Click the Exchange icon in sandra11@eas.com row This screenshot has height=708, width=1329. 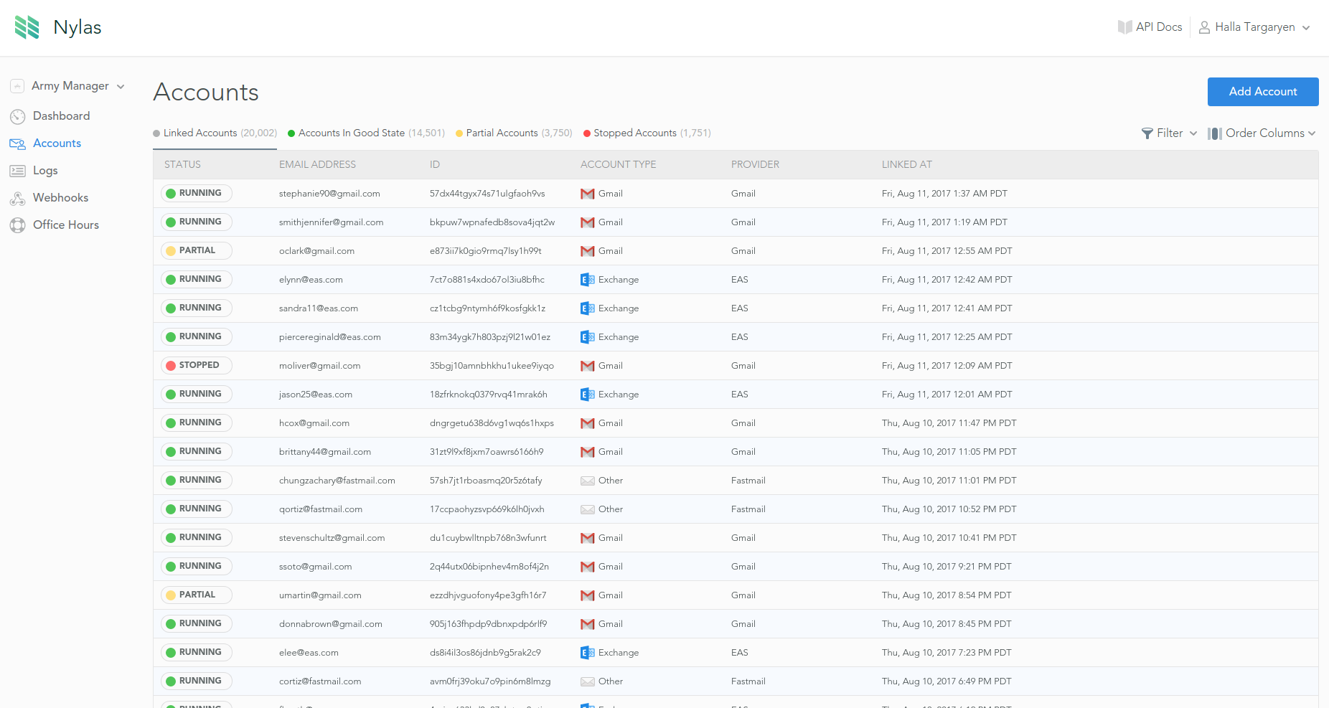(587, 308)
